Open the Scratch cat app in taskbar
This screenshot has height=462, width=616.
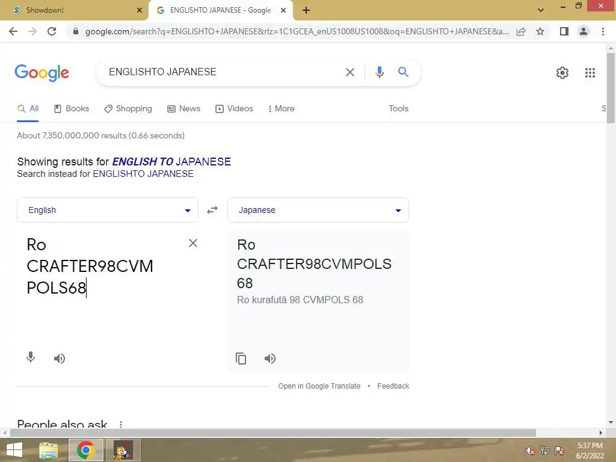[x=123, y=450]
